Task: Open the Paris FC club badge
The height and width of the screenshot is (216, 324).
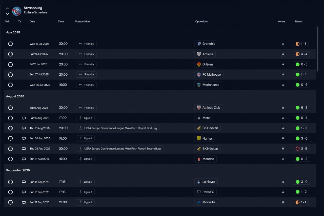Action: [199, 192]
